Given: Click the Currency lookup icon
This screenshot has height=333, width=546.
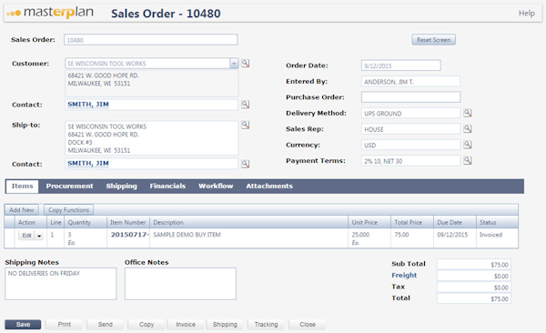Looking at the screenshot, I should (x=468, y=145).
